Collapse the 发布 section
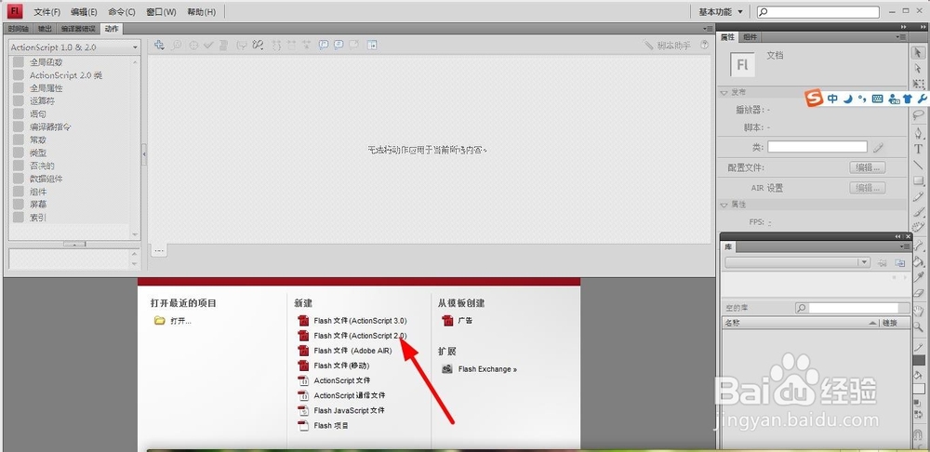The height and width of the screenshot is (452, 930). (x=724, y=92)
